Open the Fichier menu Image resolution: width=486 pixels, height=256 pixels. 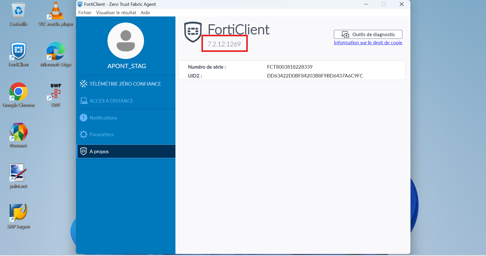click(85, 12)
